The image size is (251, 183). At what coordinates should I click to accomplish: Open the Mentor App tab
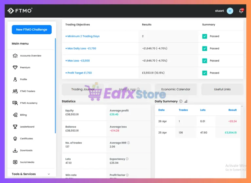coord(129,89)
